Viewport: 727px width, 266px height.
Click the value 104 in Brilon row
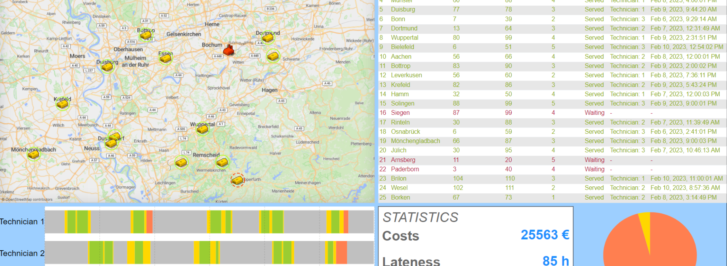[458, 179]
